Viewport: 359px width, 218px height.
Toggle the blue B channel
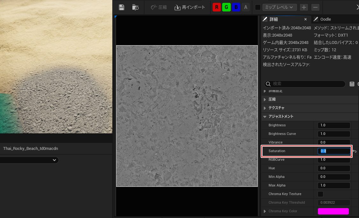(x=236, y=7)
